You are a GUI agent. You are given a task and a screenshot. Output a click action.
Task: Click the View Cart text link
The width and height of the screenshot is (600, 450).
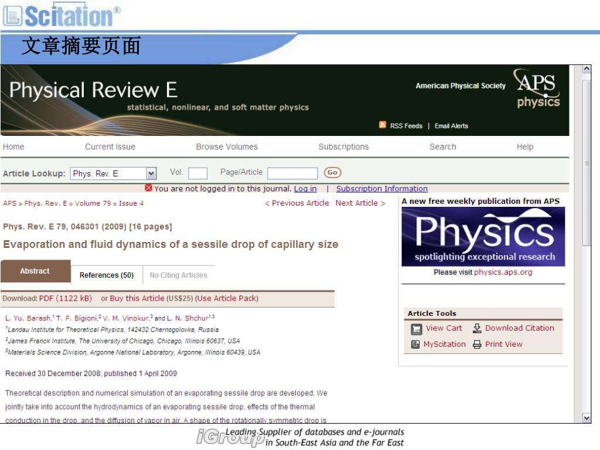[444, 328]
